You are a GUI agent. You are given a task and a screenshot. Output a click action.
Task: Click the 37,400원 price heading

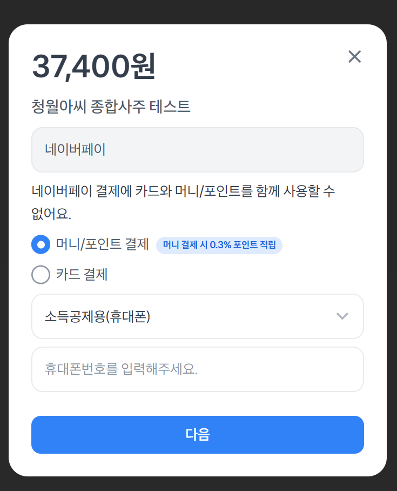[x=93, y=66]
